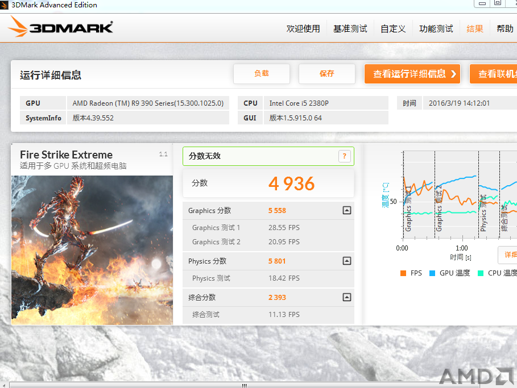Click the scrollbar left arrow
517x388 pixels.
coord(3,385)
